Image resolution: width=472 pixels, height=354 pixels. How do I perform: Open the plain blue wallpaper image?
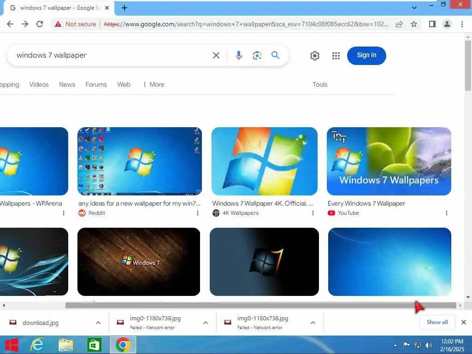click(x=389, y=262)
